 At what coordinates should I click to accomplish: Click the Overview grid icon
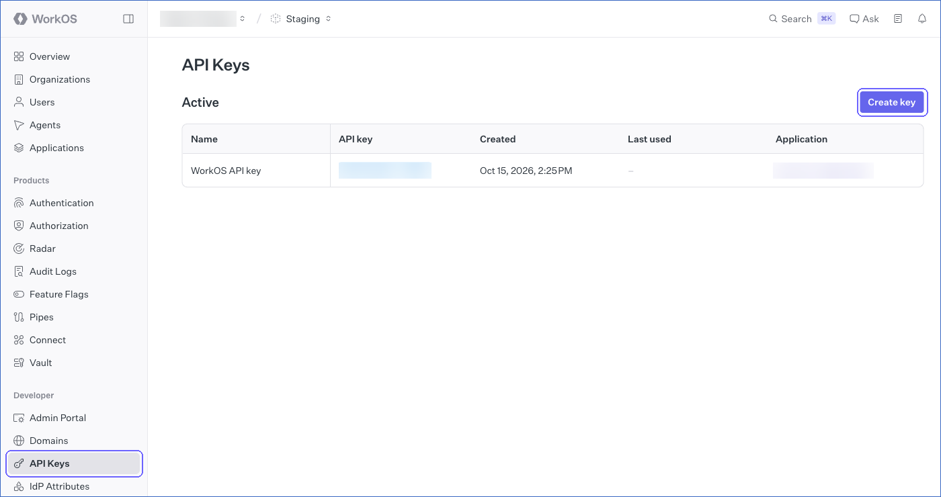(x=19, y=56)
